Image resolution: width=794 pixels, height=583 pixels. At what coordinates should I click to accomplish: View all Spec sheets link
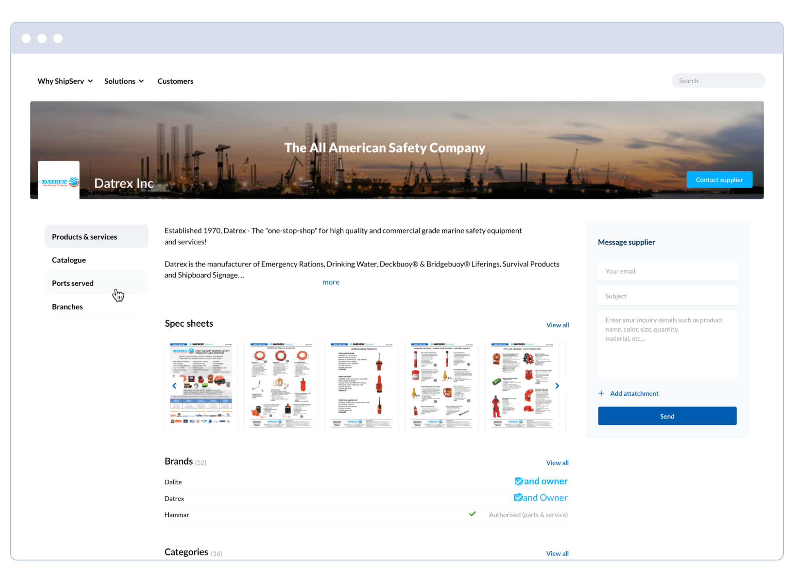[557, 325]
